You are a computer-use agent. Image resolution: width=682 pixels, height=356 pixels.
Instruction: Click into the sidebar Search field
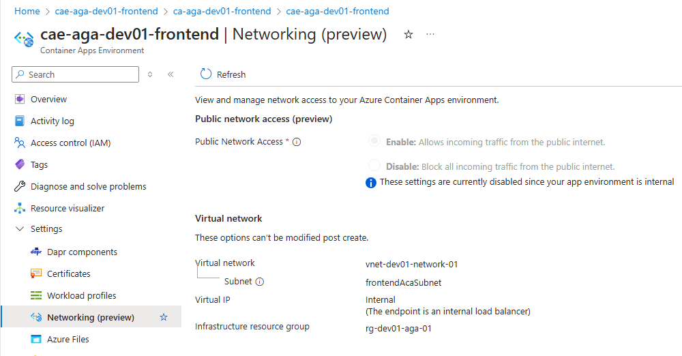pos(75,74)
